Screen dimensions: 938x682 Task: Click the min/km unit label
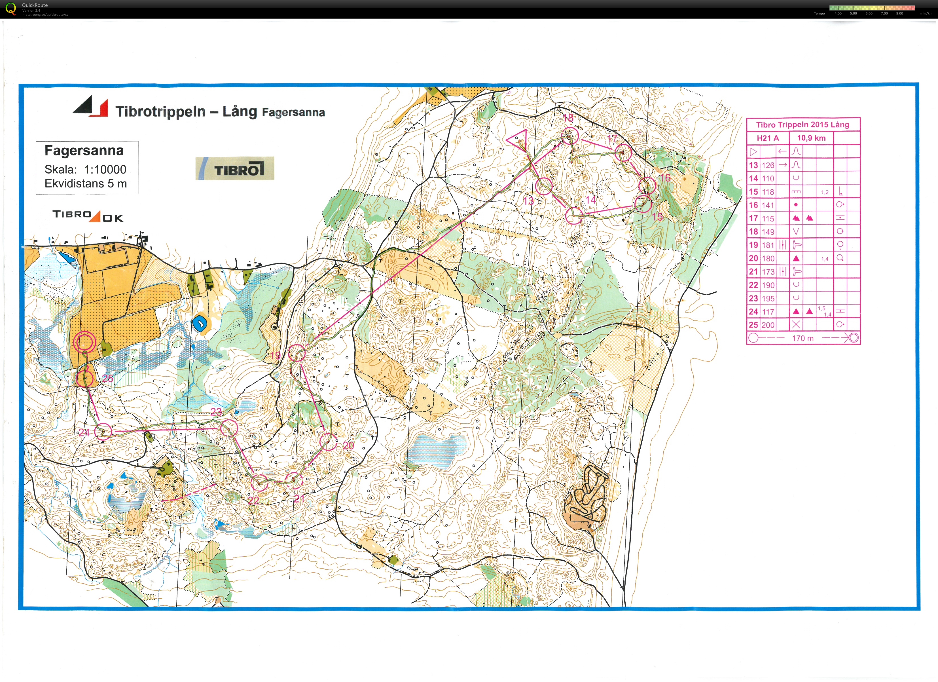pyautogui.click(x=926, y=13)
